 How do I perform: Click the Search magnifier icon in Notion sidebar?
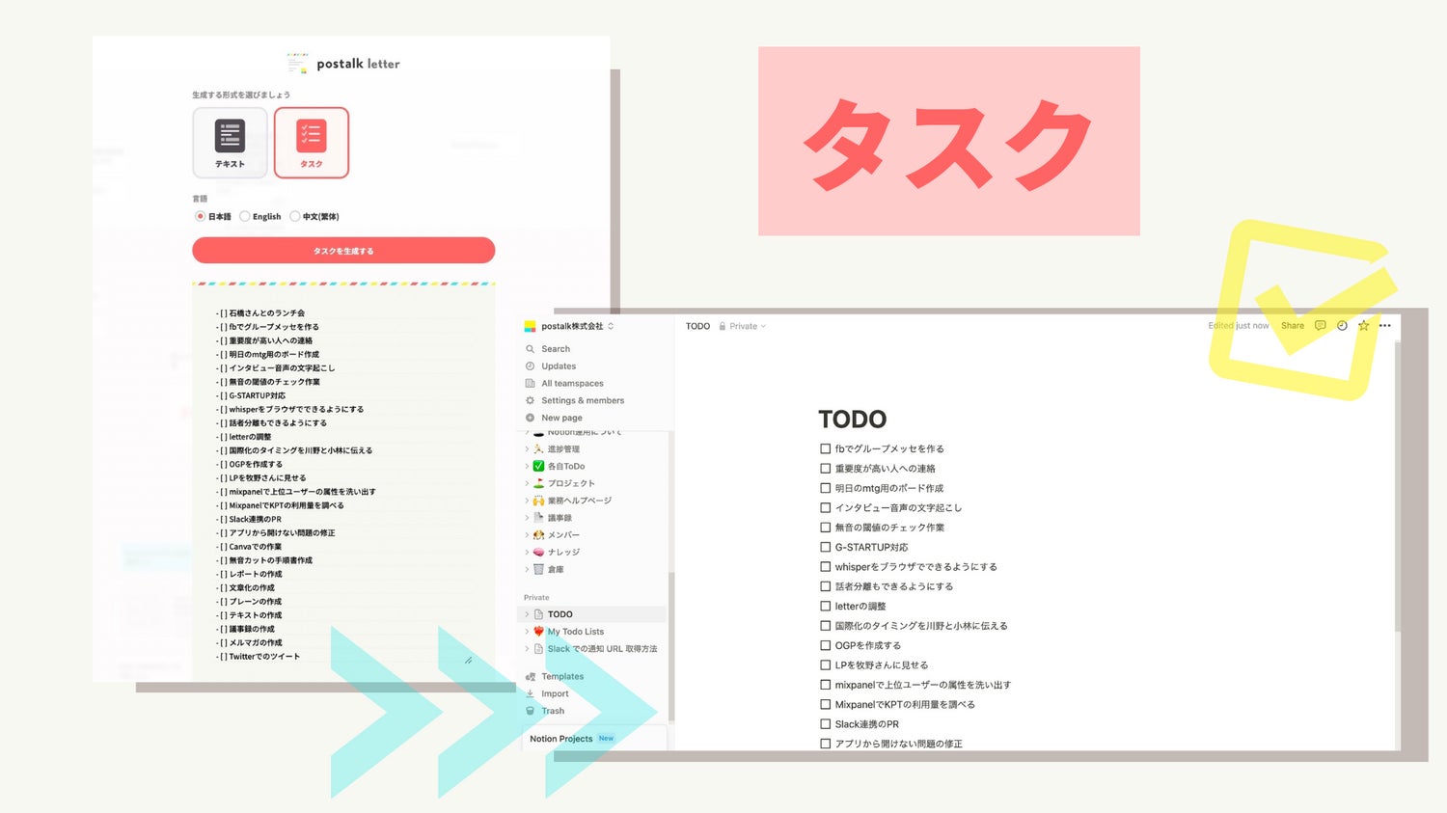point(530,349)
